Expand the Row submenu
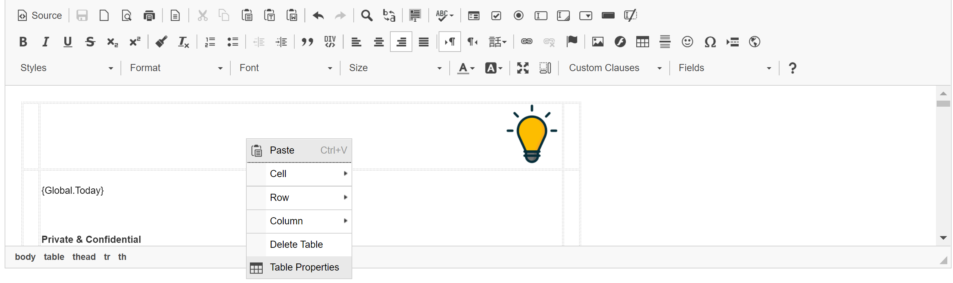The height and width of the screenshot is (283, 953). click(x=299, y=198)
